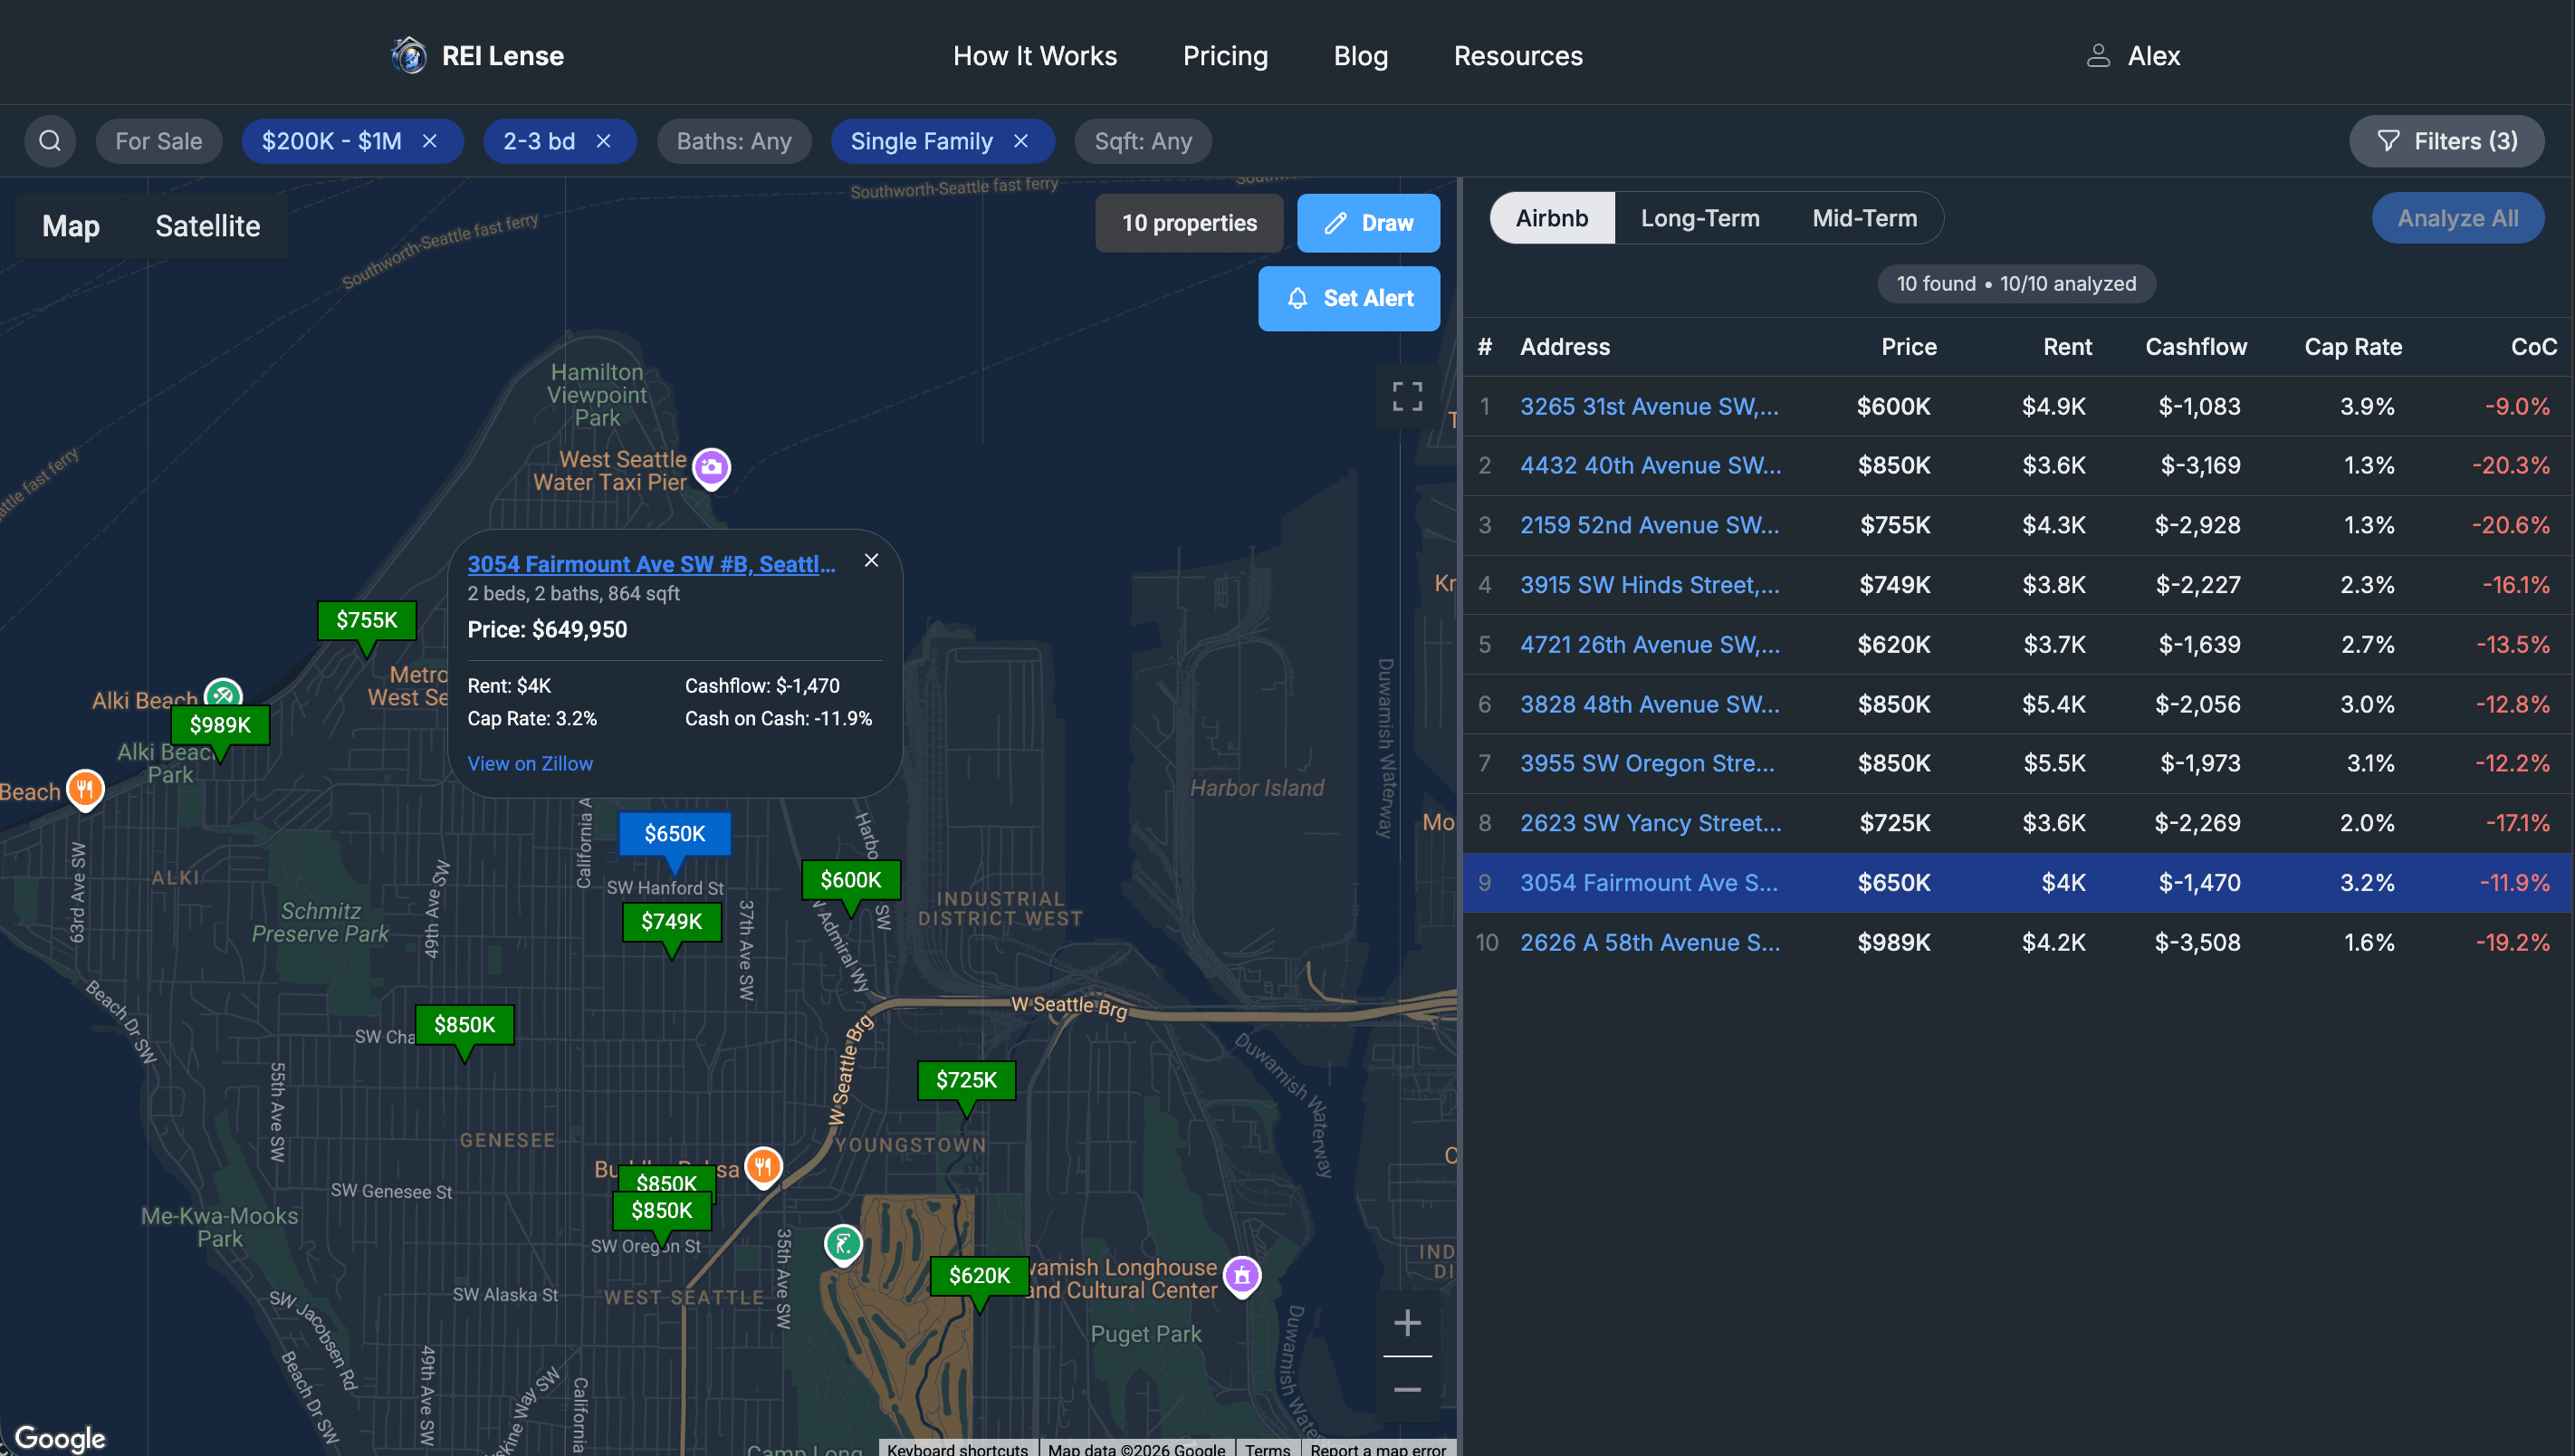Screen dimensions: 2575x1456
Task: Open the search icon in the filter bar
Action: (x=50, y=141)
